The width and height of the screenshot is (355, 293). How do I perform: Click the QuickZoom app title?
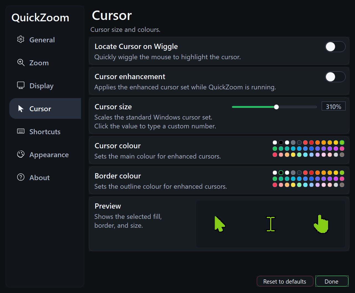tap(40, 18)
